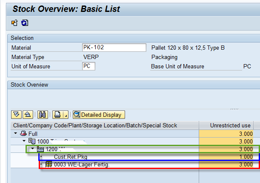The image size is (260, 183).
Task: Click the Unit of Measure field
Action: pyautogui.click(x=89, y=66)
